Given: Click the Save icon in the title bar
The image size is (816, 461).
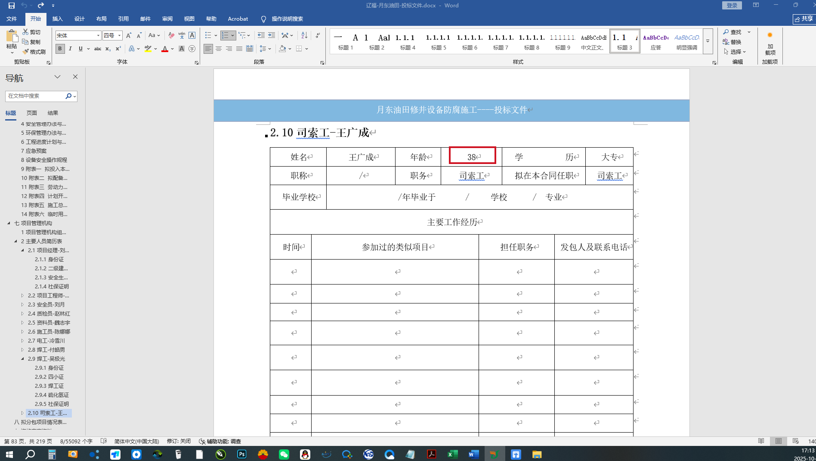Looking at the screenshot, I should tap(12, 6).
